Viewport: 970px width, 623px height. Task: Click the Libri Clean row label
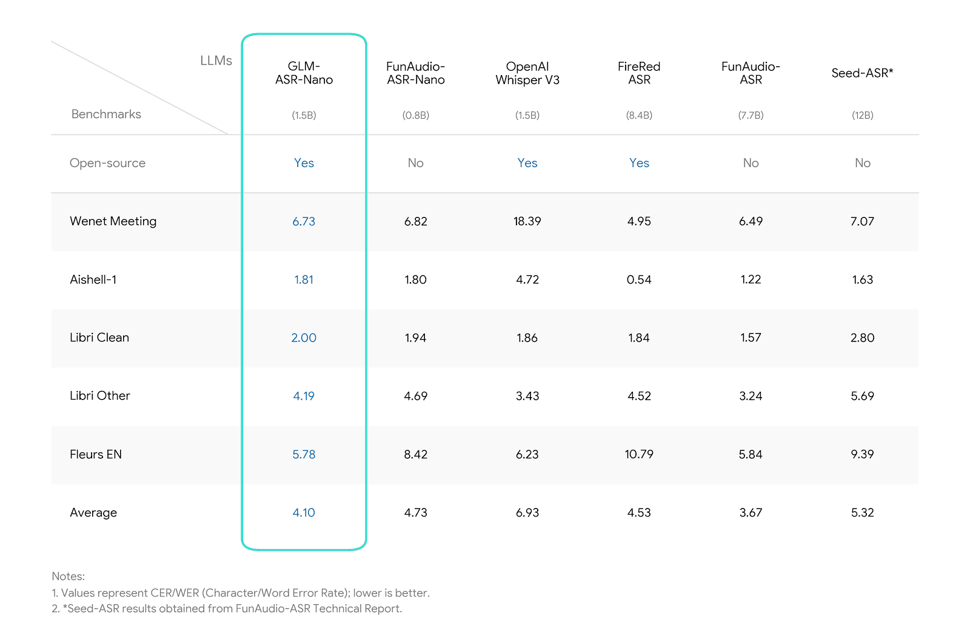click(x=99, y=338)
